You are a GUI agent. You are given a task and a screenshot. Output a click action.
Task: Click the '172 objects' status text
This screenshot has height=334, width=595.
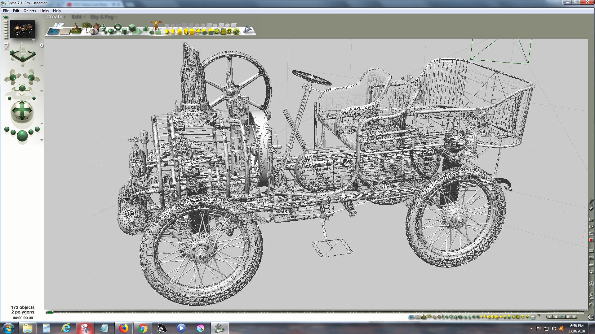pyautogui.click(x=23, y=307)
